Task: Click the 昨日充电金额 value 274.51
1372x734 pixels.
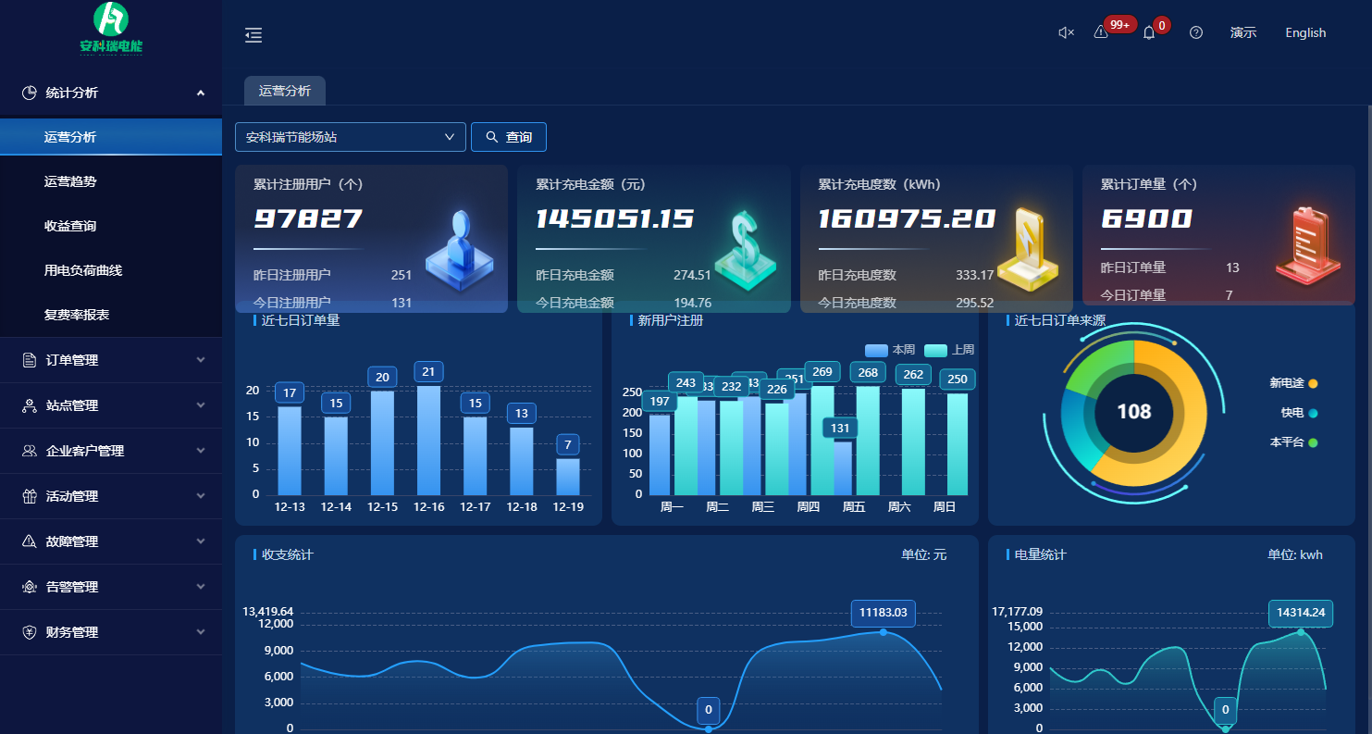Action: [692, 275]
